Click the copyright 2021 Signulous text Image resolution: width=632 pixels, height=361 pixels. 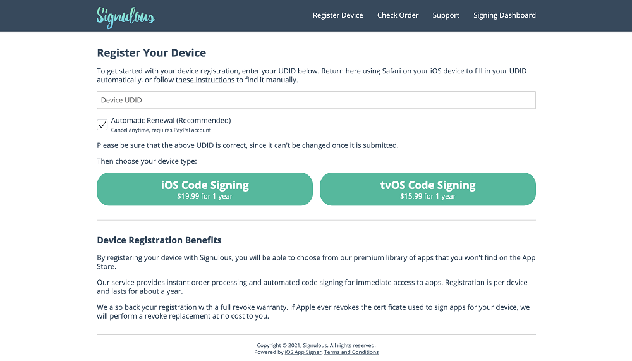coord(316,345)
